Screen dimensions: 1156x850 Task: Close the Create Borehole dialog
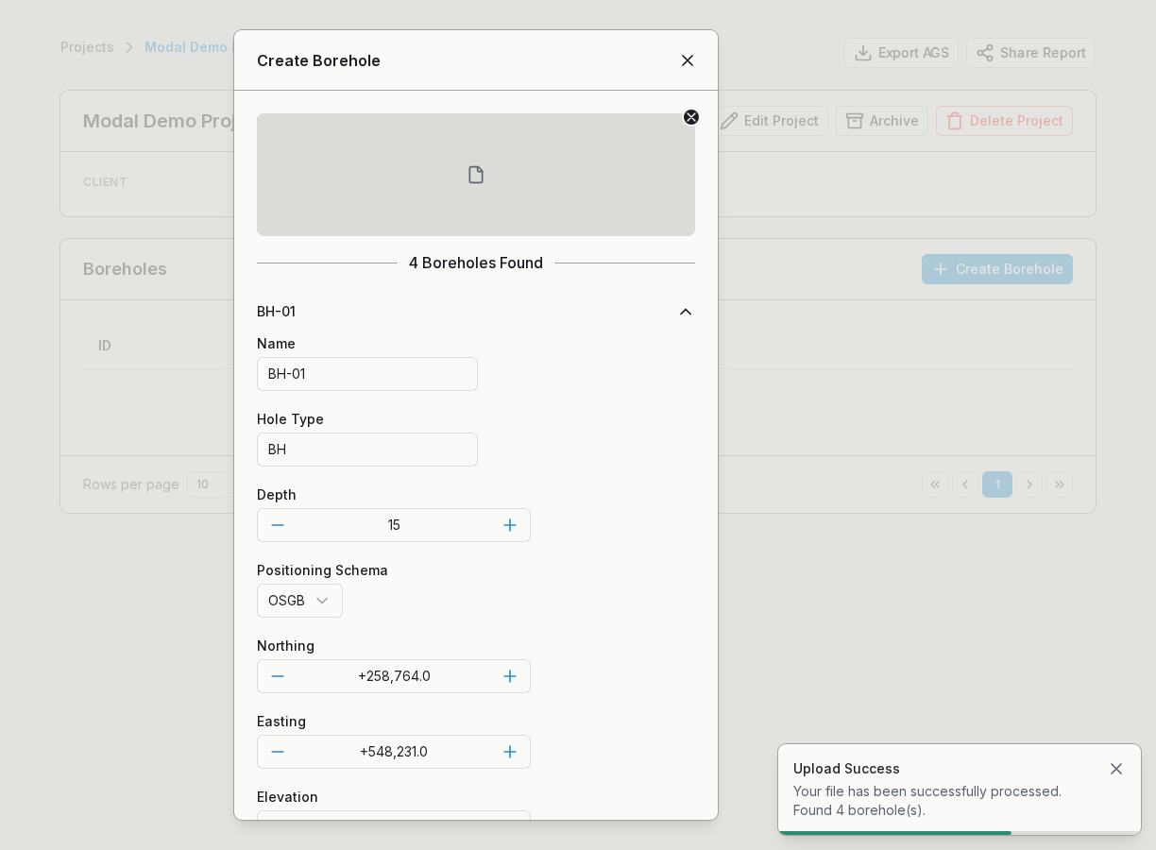[x=688, y=60]
